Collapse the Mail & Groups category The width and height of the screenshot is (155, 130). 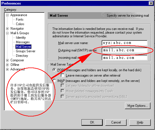coord(7,33)
